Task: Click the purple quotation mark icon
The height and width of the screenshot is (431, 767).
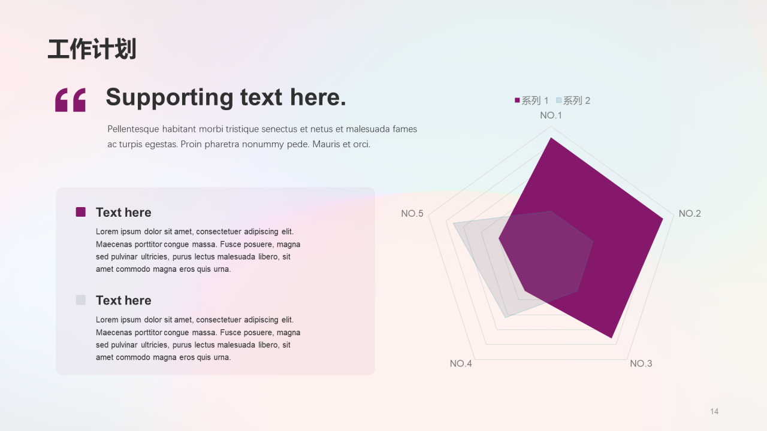Action: coord(70,100)
